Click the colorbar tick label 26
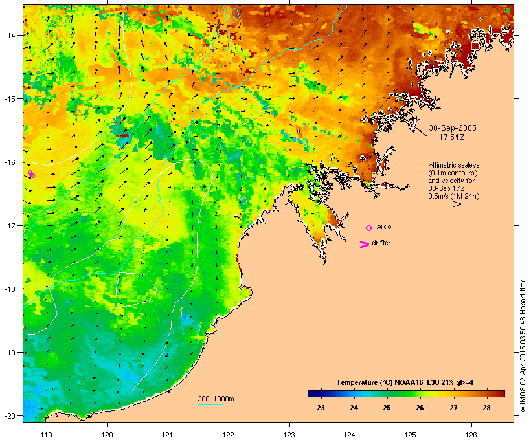This screenshot has width=531, height=440. click(420, 408)
